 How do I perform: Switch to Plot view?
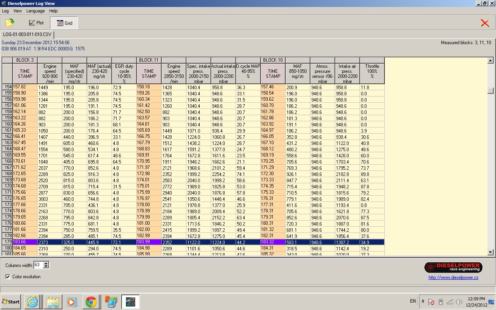(36, 23)
